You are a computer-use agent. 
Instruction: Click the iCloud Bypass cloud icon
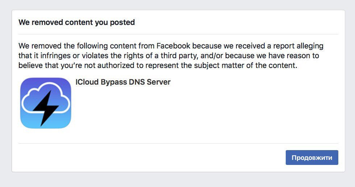(x=46, y=103)
